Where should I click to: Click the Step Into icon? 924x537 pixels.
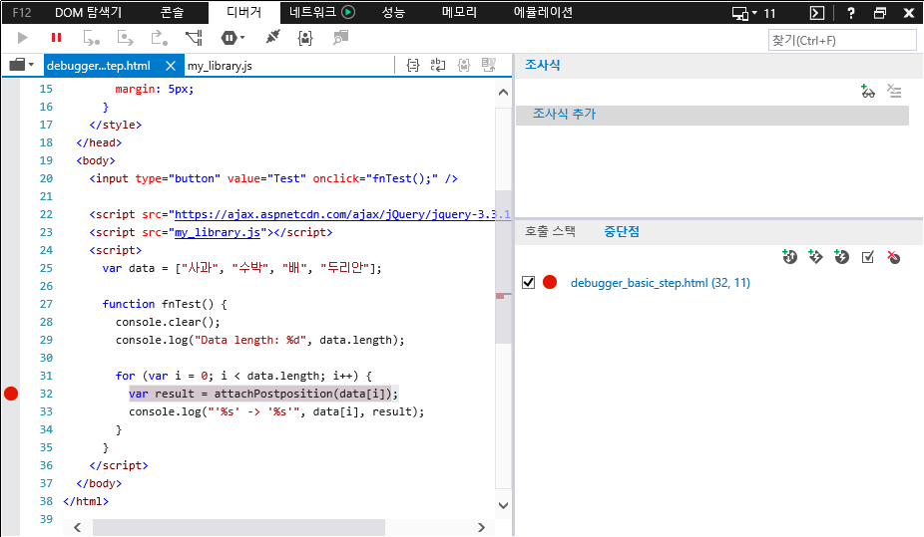click(x=91, y=38)
